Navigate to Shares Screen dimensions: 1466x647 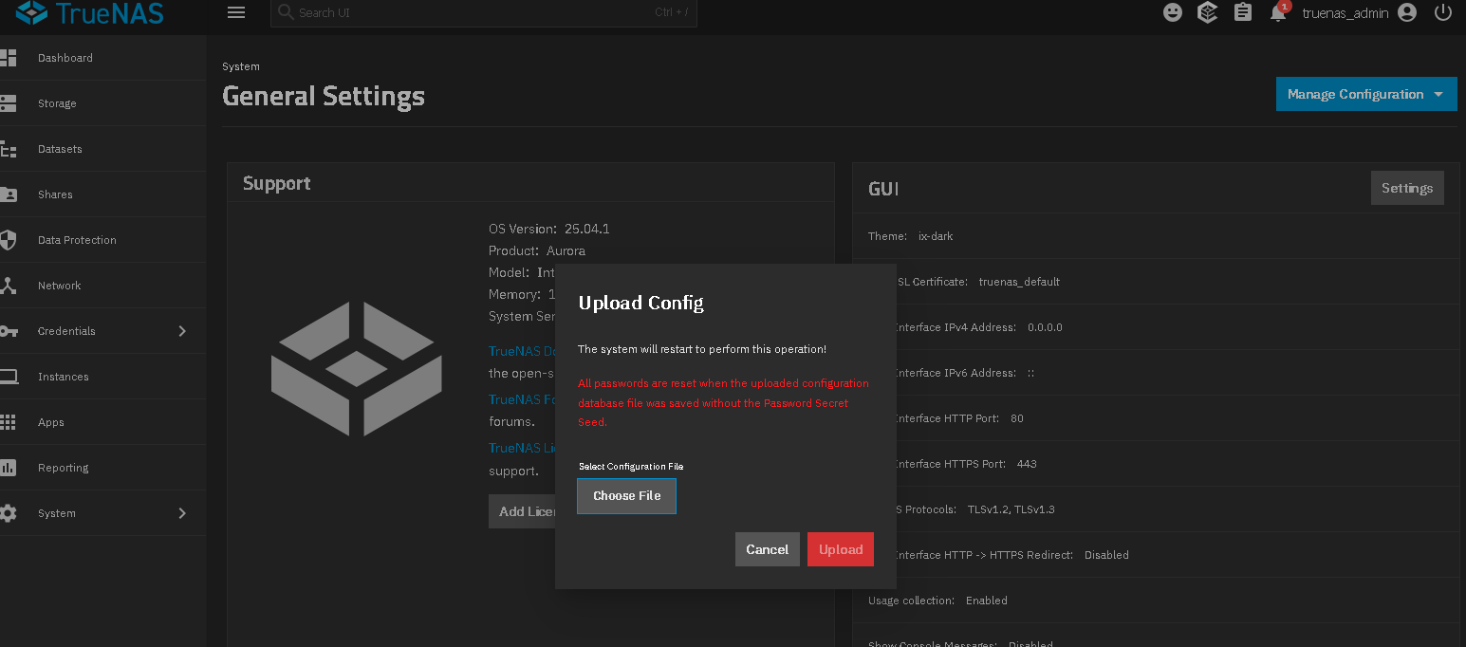[102, 194]
